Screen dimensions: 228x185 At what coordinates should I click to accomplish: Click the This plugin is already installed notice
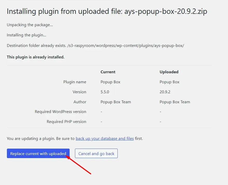pyautogui.click(x=35, y=57)
